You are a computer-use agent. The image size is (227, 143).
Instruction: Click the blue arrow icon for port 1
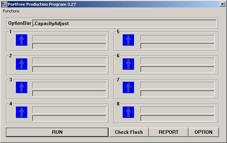click(x=22, y=40)
